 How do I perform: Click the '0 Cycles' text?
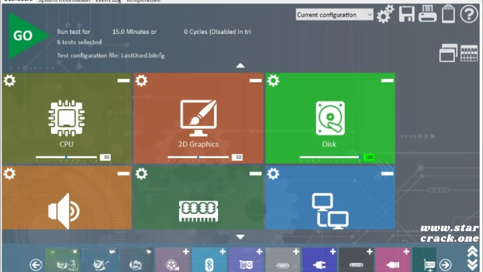[195, 32]
